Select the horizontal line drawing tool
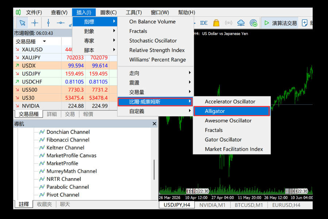328x219 pixels. pos(60,23)
